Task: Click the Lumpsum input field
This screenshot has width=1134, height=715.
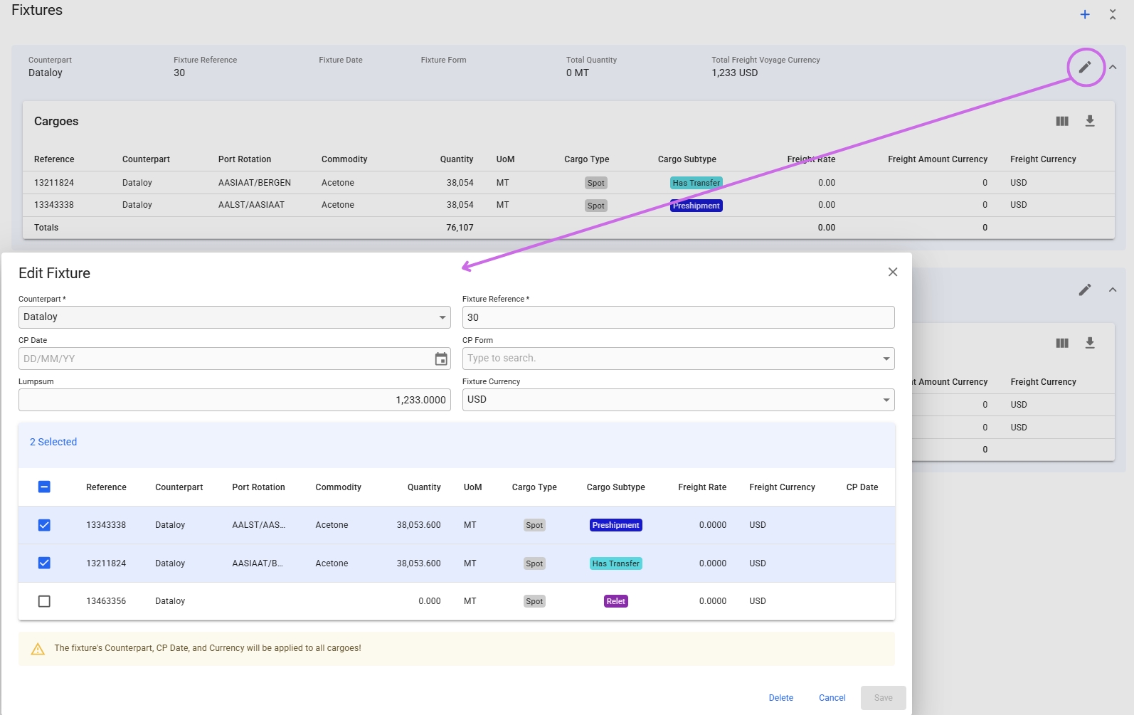Action: [234, 400]
